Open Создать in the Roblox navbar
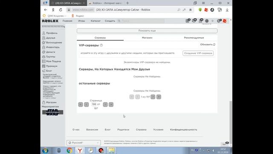 coord(110,21)
